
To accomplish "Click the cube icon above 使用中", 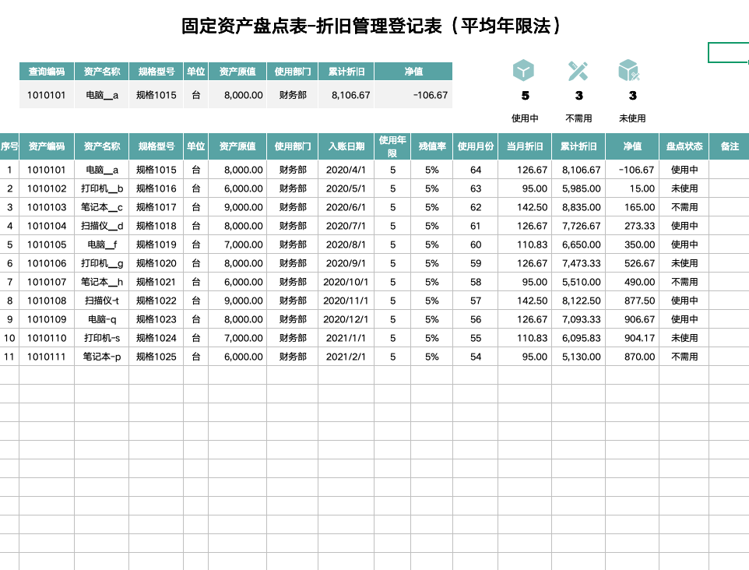I will coord(523,71).
